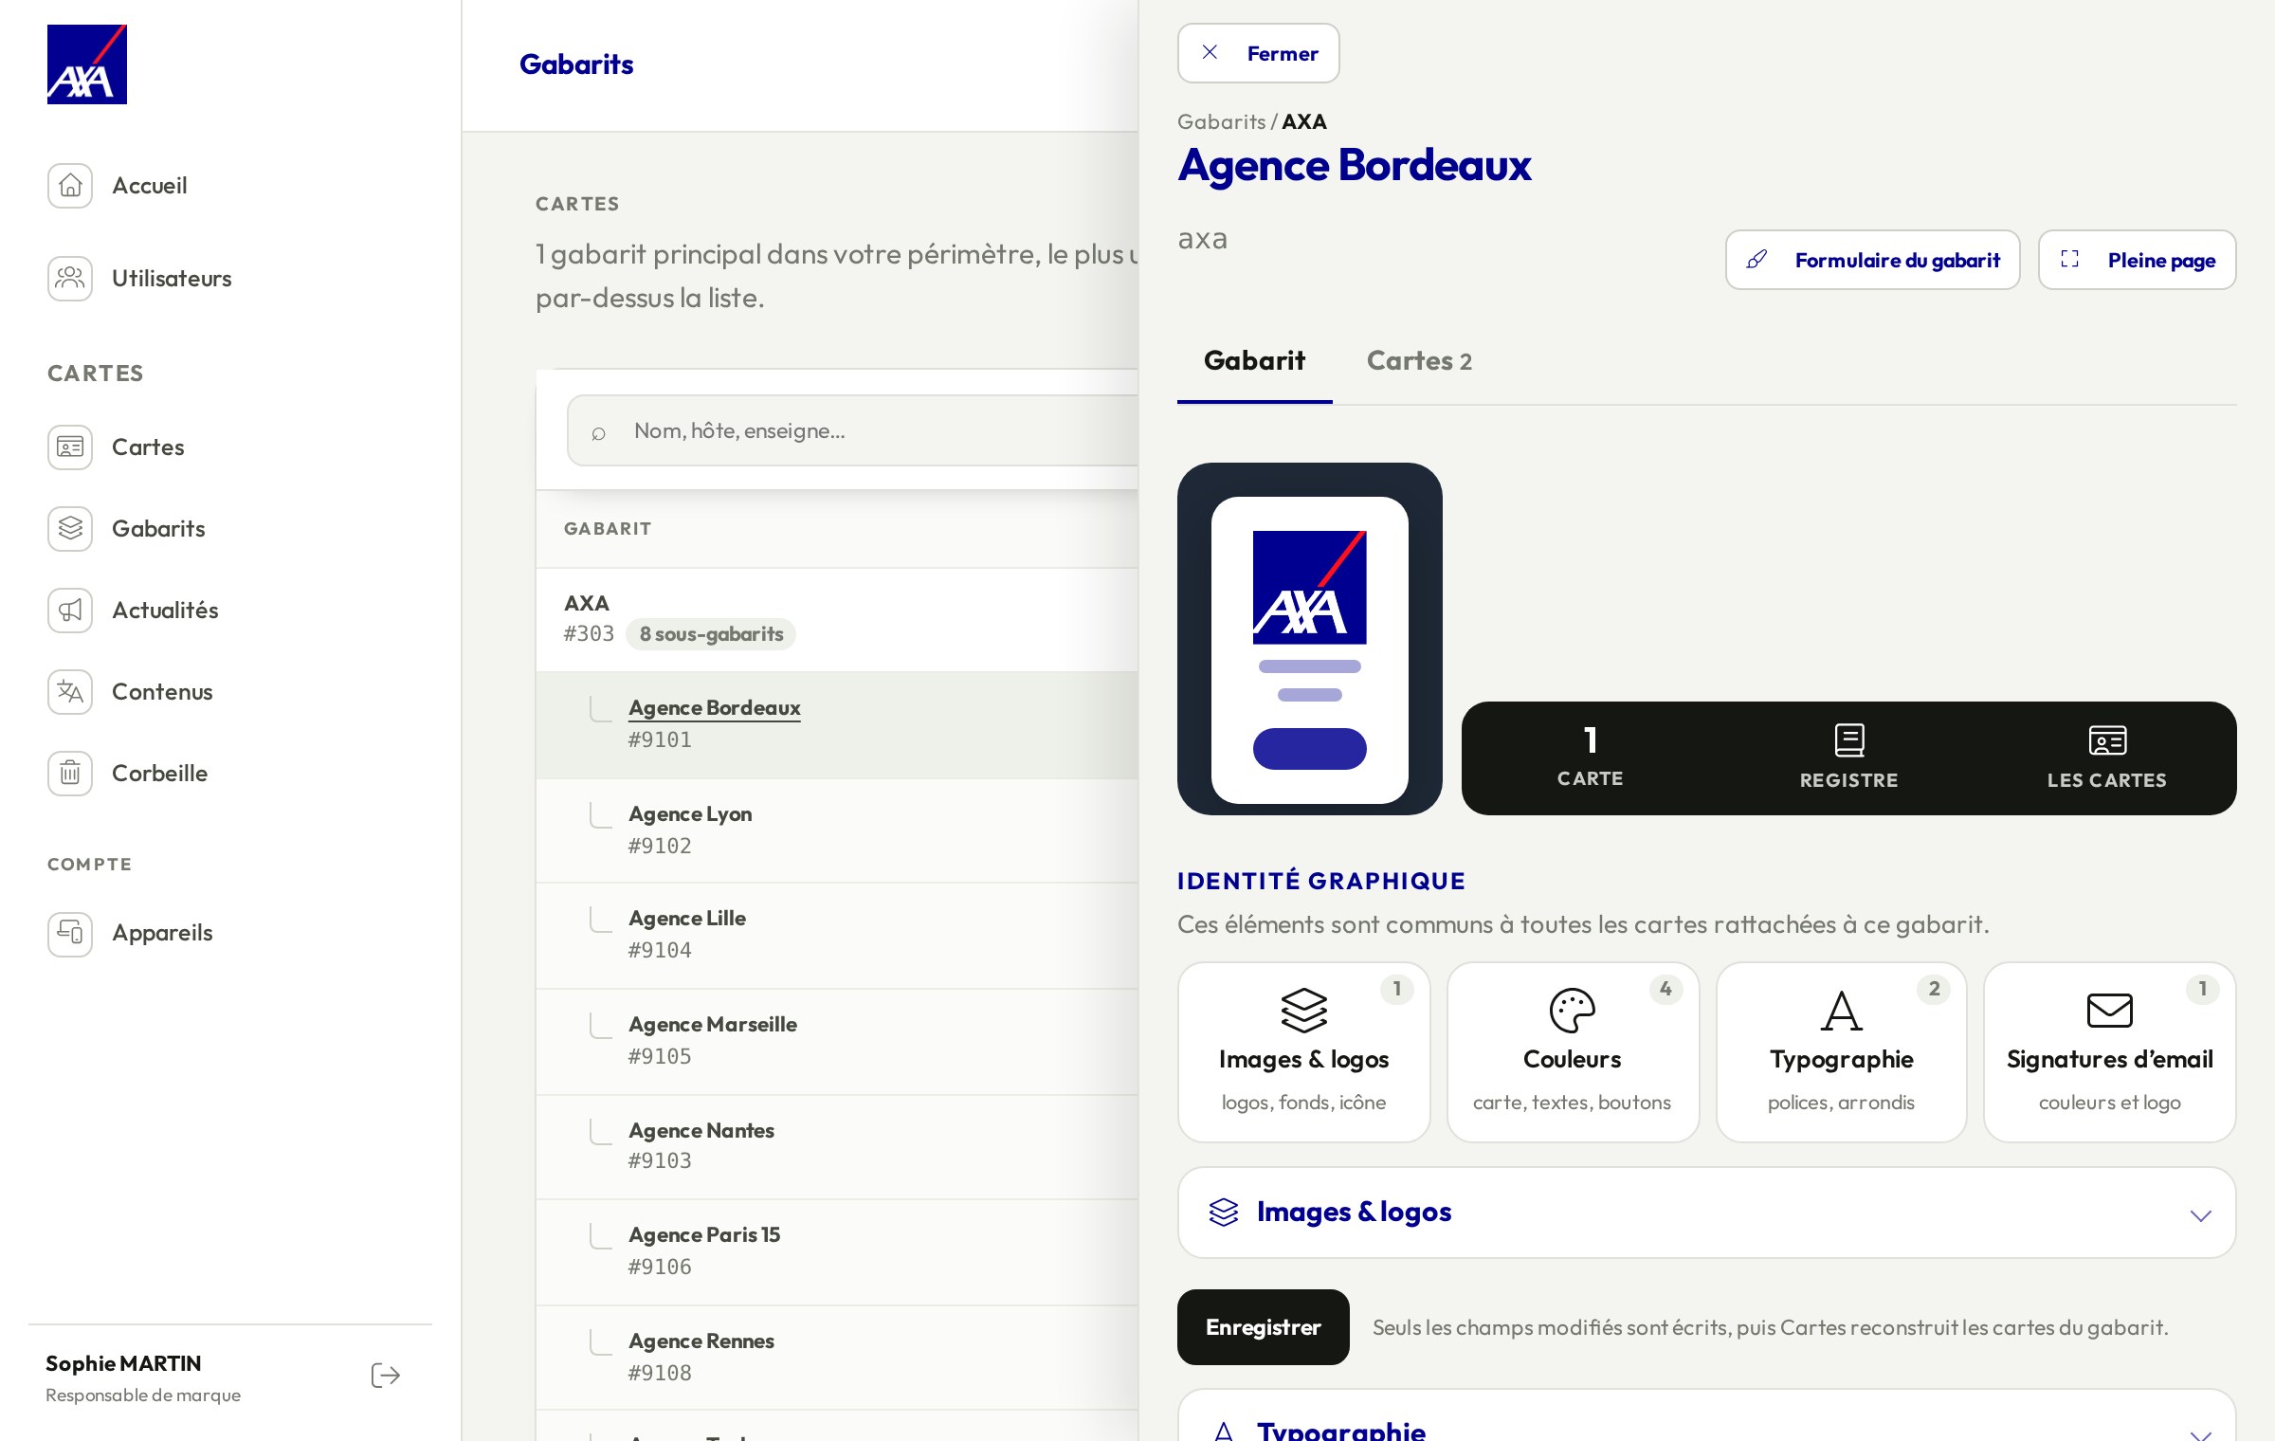The width and height of the screenshot is (2275, 1441).
Task: Click the Enregistrer button
Action: [1263, 1327]
